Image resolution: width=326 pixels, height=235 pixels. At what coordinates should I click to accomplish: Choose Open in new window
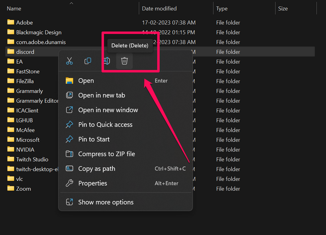[x=108, y=110]
